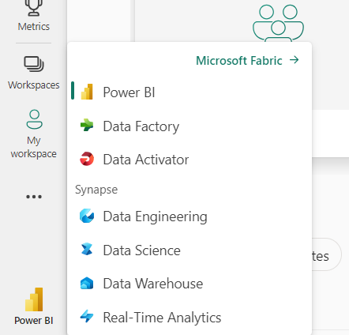Switch to Data Engineering
The height and width of the screenshot is (335, 349).
(190, 216)
